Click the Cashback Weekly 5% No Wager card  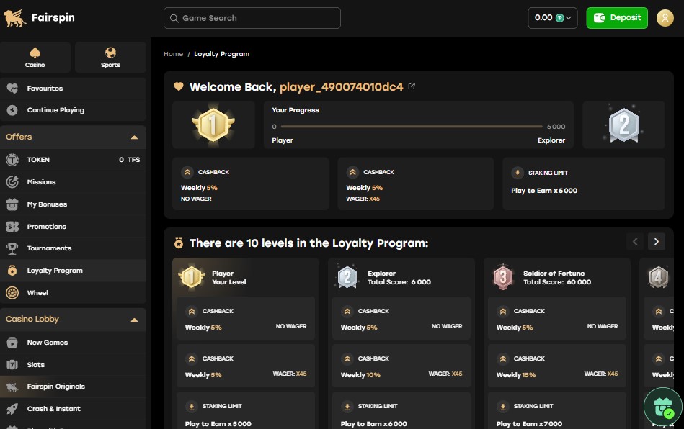250,184
